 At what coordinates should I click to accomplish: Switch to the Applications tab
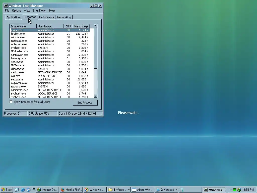tap(14, 17)
